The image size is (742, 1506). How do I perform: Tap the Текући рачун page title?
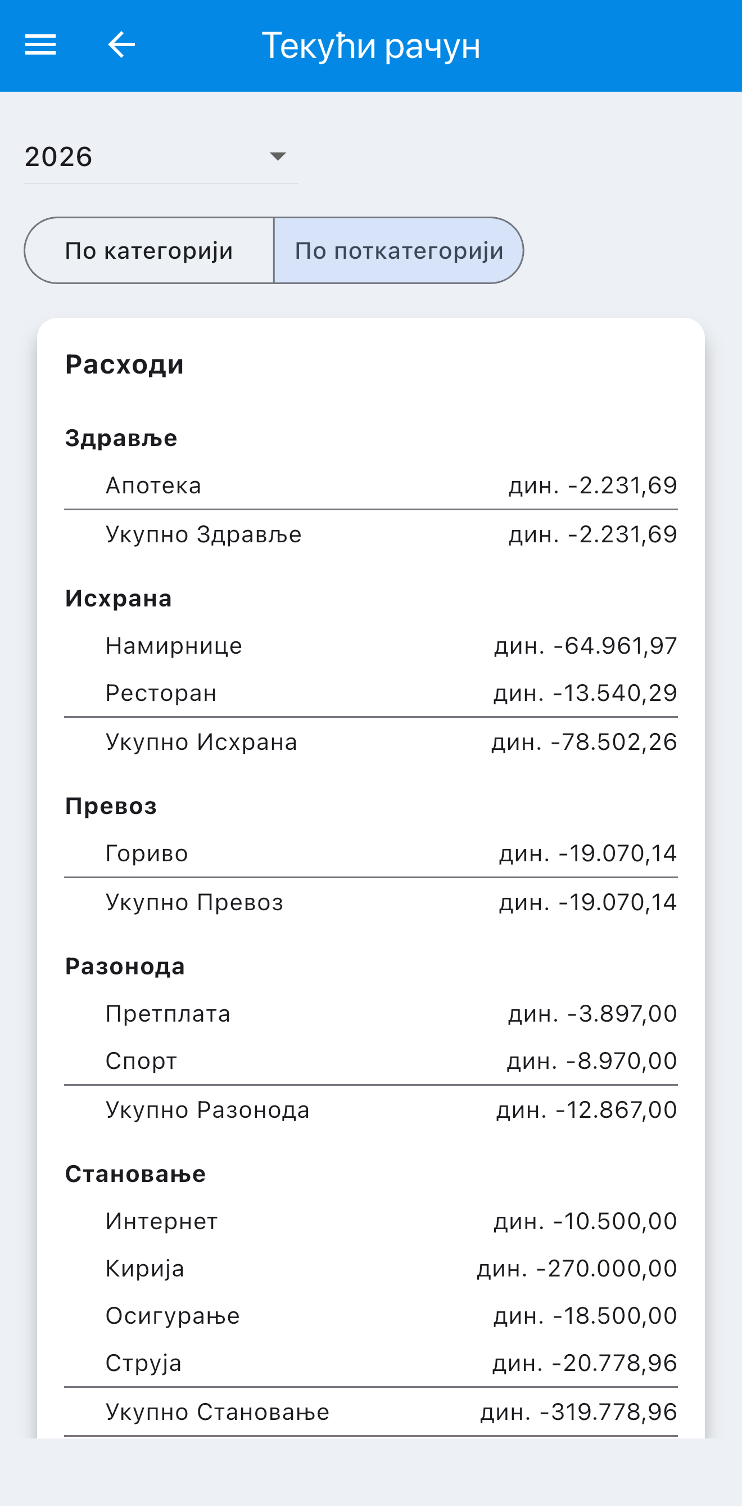[371, 46]
